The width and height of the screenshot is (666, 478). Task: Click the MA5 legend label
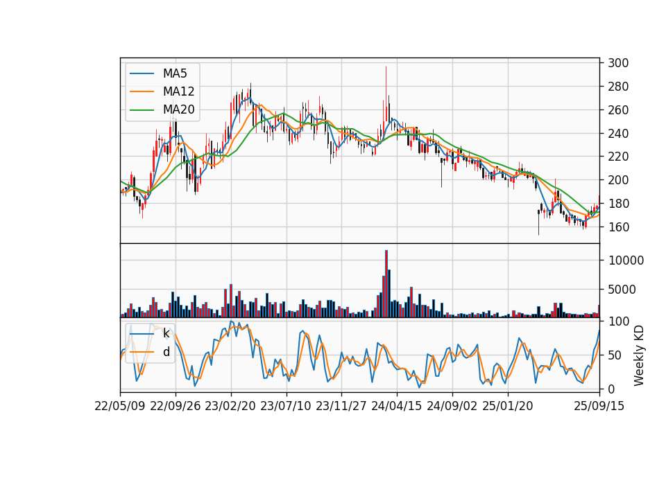click(x=175, y=73)
